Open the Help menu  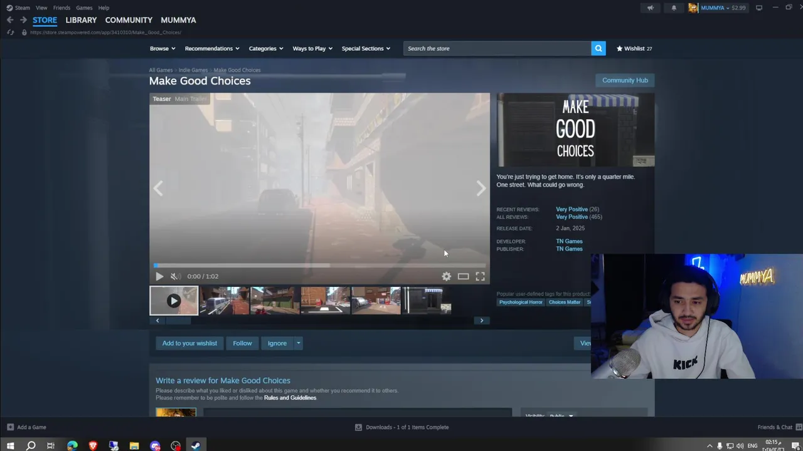point(104,8)
